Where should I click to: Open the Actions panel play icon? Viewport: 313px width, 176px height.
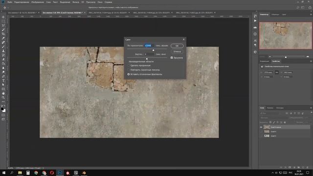[255, 21]
